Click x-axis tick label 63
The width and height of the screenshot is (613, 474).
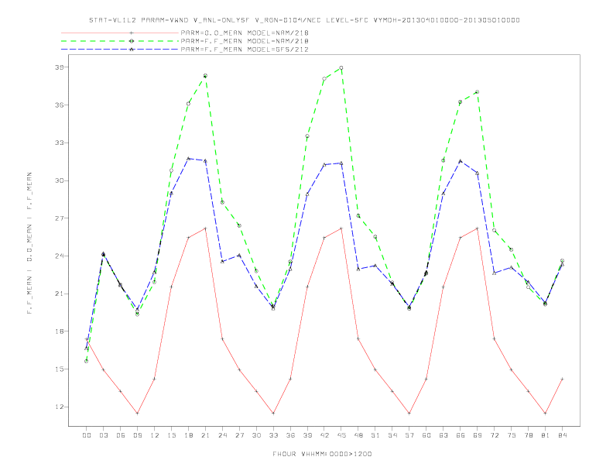pyautogui.click(x=443, y=435)
